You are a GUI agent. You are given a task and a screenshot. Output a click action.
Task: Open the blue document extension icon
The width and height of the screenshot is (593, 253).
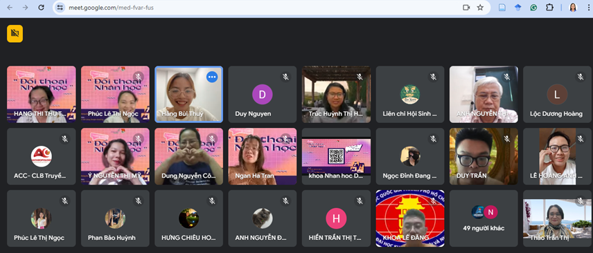502,8
